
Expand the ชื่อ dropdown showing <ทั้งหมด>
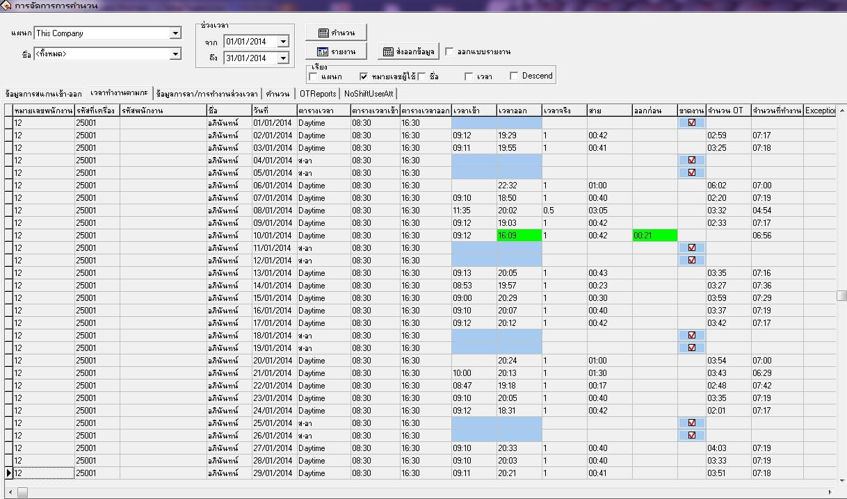point(175,54)
